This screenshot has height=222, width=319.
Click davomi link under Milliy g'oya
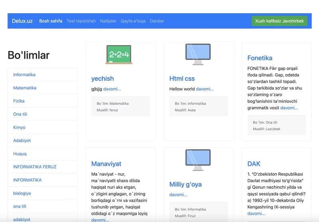[178, 195]
